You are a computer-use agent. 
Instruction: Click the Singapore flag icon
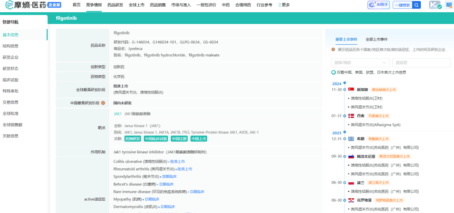coord(351,90)
